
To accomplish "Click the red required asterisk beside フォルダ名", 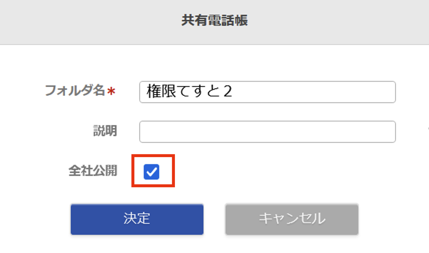I will point(111,92).
